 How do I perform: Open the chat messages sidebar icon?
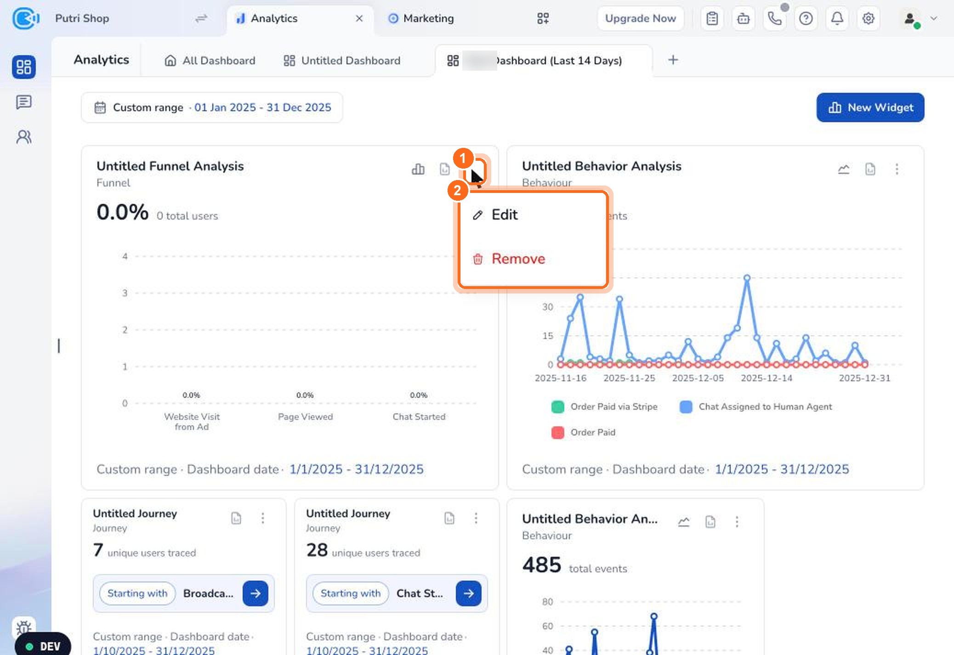[x=24, y=102]
